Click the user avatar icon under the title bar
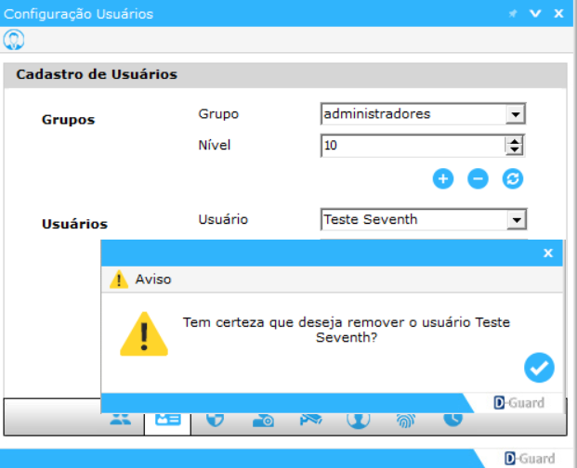 tap(14, 39)
